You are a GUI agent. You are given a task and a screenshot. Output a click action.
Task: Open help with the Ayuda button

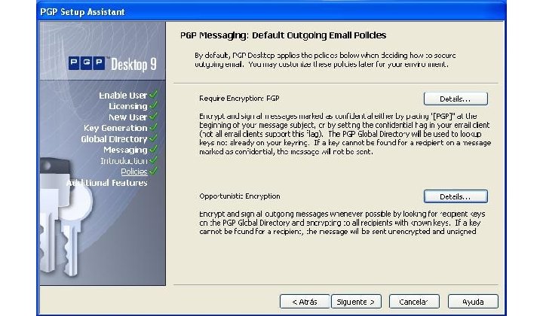point(473,302)
